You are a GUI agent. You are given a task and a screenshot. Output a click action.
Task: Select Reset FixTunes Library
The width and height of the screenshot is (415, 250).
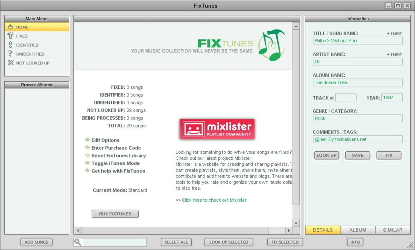point(119,156)
